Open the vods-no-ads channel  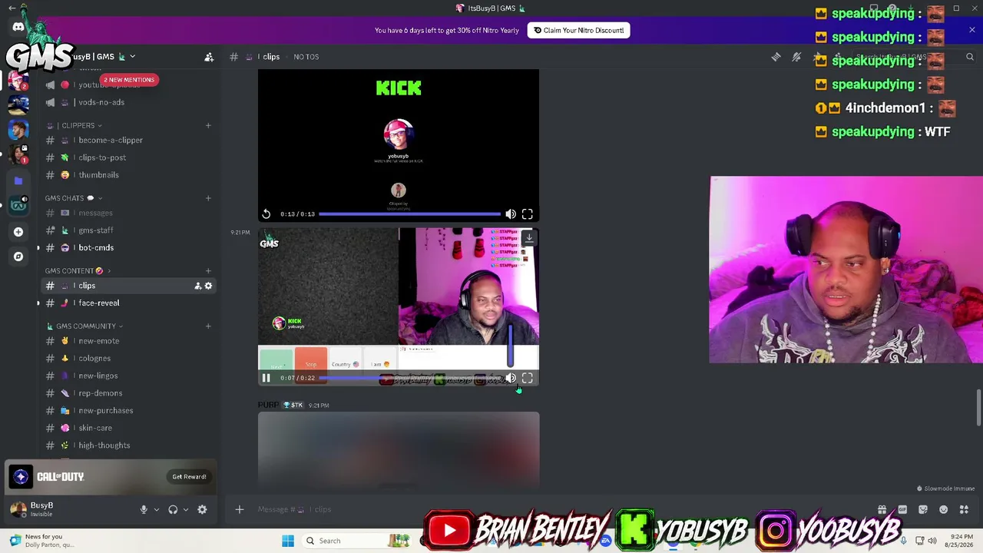pos(127,102)
